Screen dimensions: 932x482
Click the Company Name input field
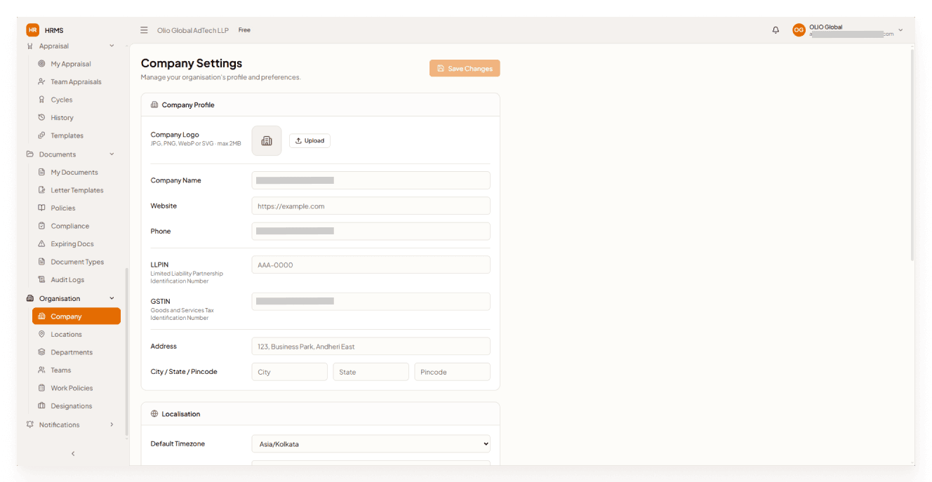click(371, 180)
